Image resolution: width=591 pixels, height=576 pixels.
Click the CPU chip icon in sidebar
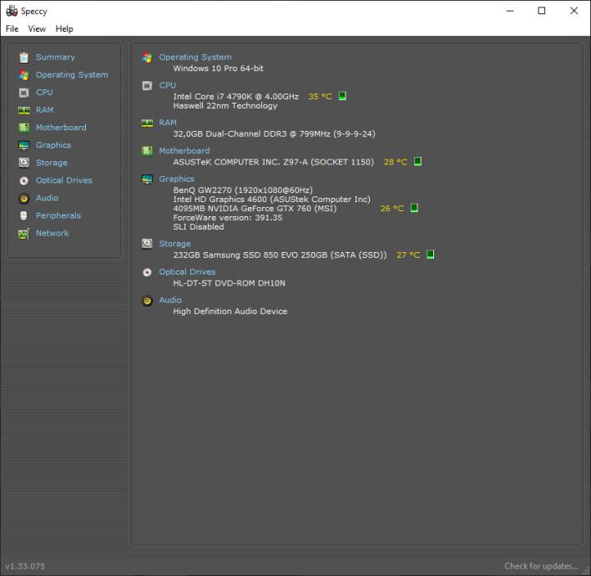[23, 93]
